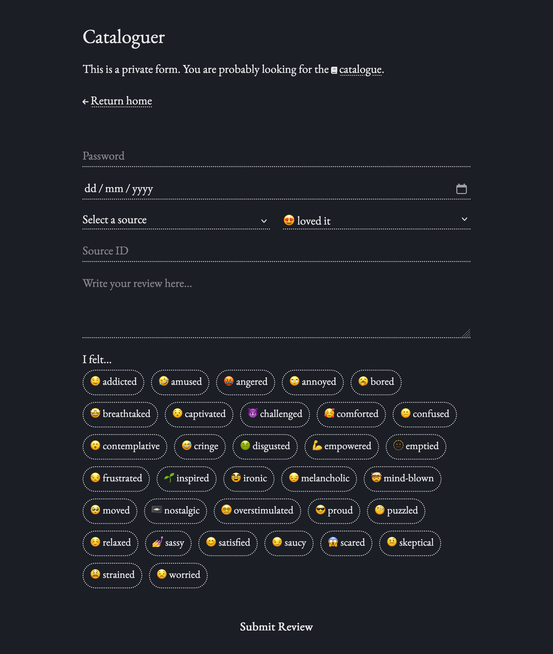The width and height of the screenshot is (553, 654).
Task: Open the loved it rating dropdown
Action: click(x=376, y=220)
